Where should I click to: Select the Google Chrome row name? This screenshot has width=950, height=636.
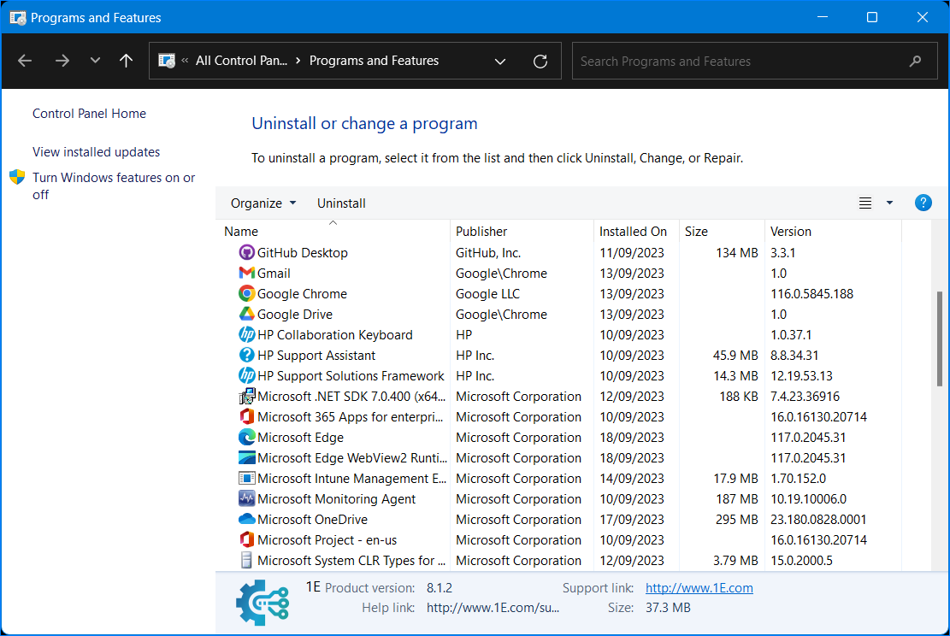(x=302, y=294)
